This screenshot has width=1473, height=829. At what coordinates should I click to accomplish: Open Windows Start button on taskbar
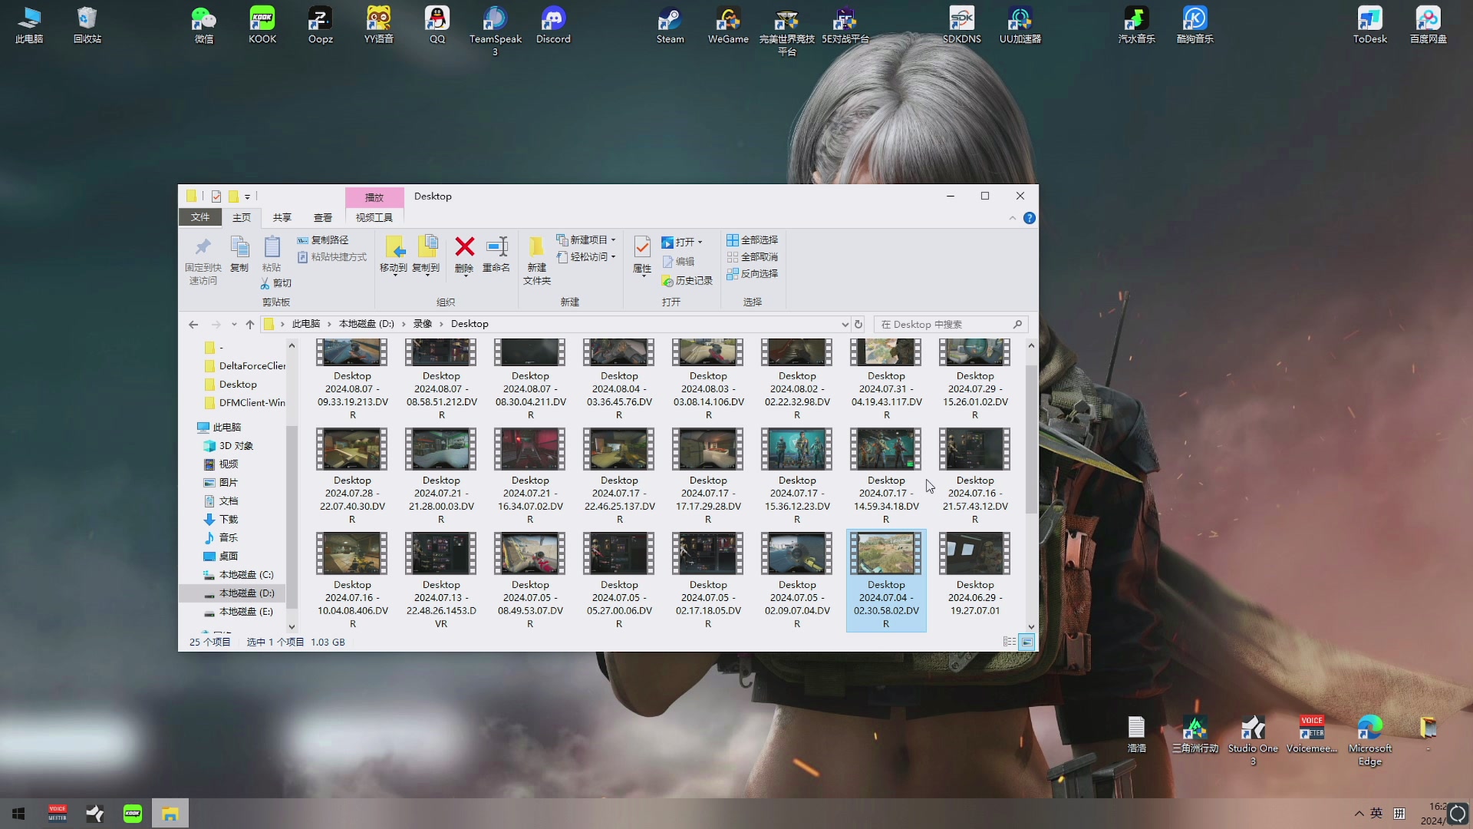[18, 813]
